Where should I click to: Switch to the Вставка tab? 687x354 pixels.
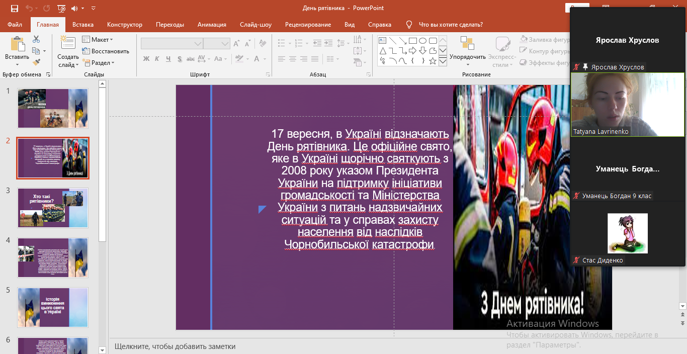pyautogui.click(x=83, y=25)
